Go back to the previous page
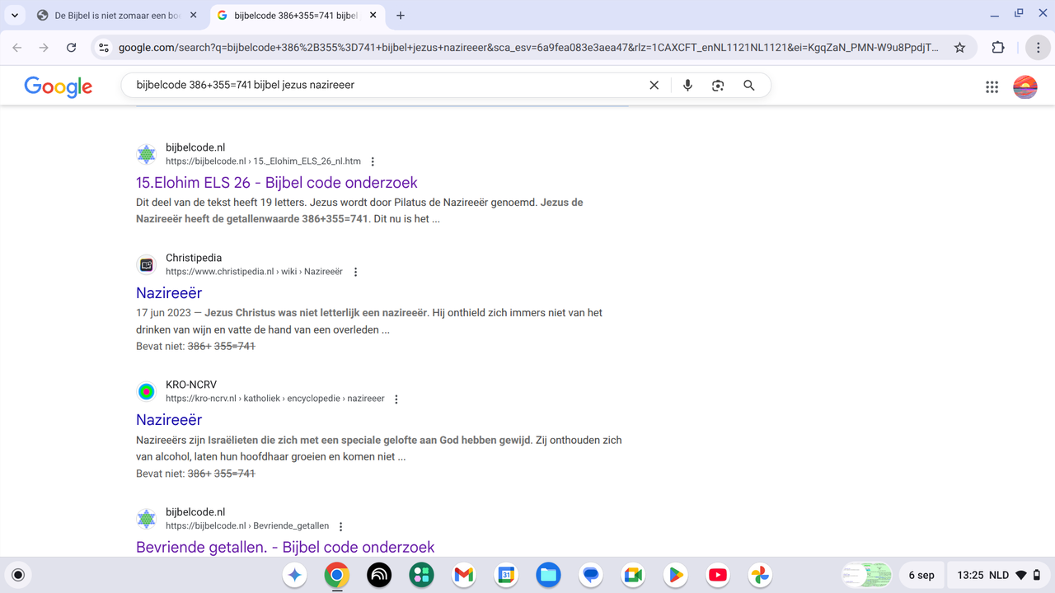1055x593 pixels. (17, 48)
